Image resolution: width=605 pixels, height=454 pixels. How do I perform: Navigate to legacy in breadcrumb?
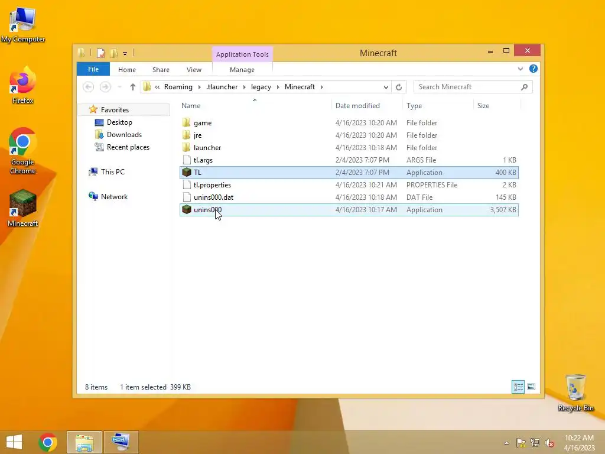(261, 87)
